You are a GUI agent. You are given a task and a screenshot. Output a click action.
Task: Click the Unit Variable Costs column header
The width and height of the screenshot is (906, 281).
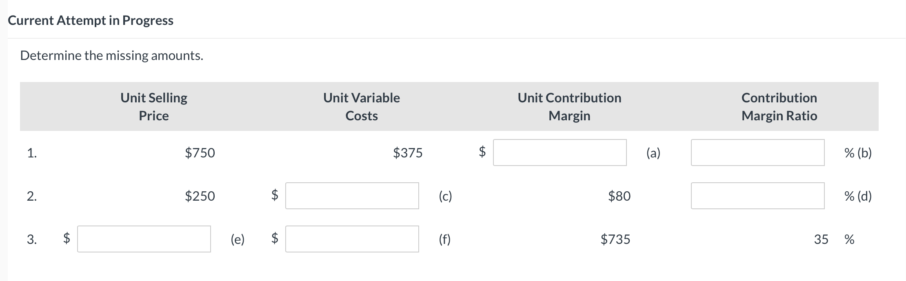[x=361, y=106]
